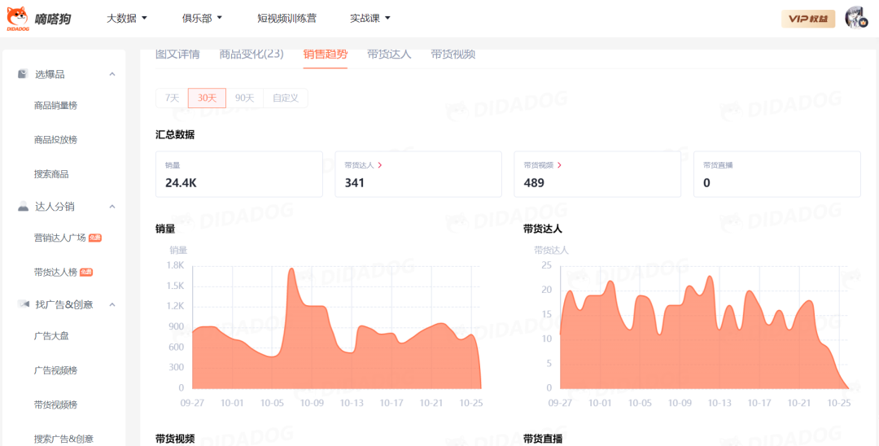Choose the 自定义 date range option
The image size is (879, 446).
click(285, 98)
